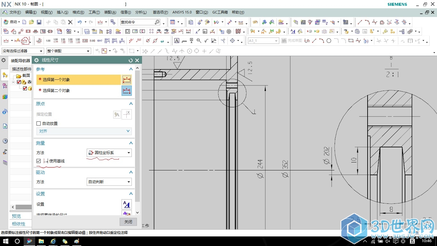Open Internet Explorer from the taskbar
This screenshot has width=437, height=246.
point(53,241)
